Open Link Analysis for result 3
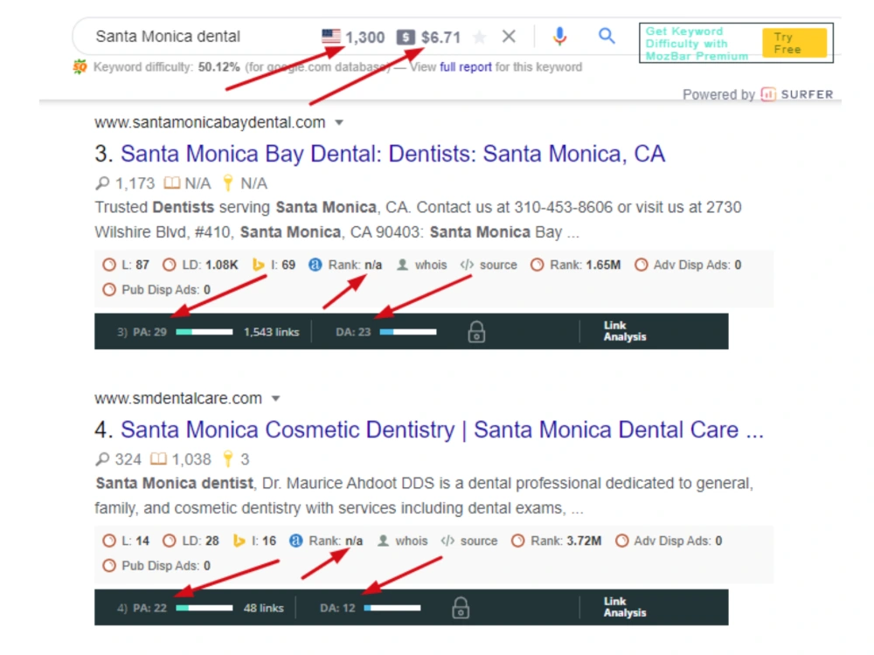Image resolution: width=874 pixels, height=655 pixels. coord(625,331)
